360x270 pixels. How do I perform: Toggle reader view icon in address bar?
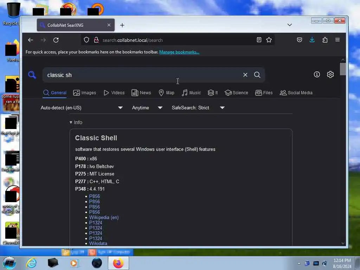259,40
